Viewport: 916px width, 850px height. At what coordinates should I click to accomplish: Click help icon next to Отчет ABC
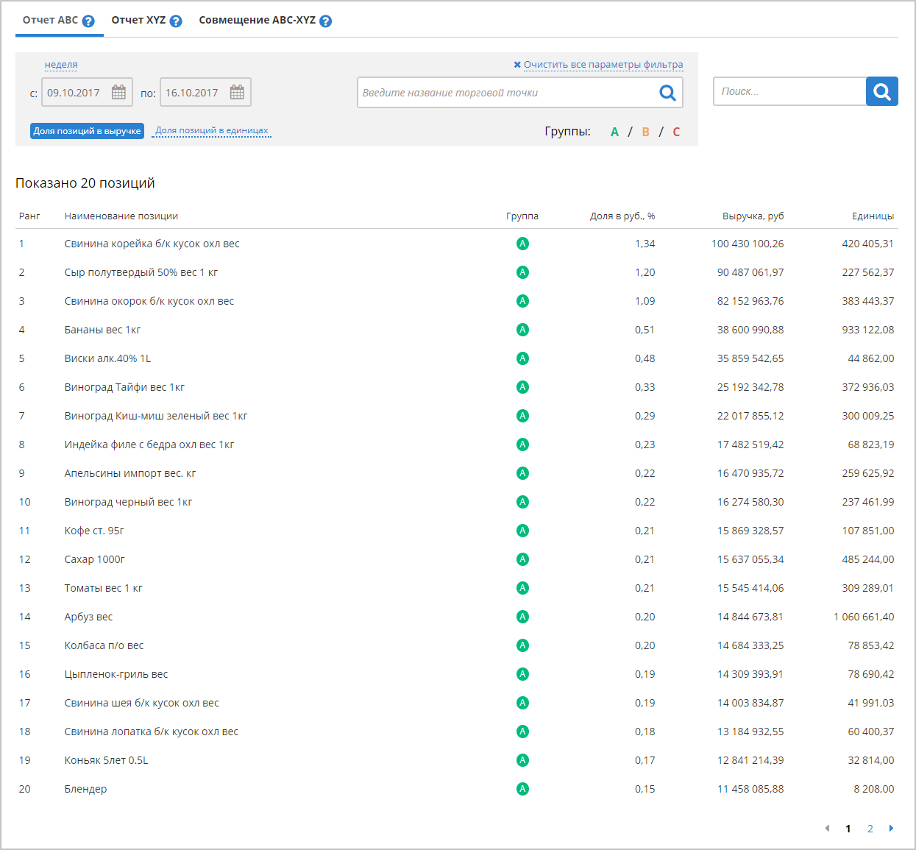(88, 21)
